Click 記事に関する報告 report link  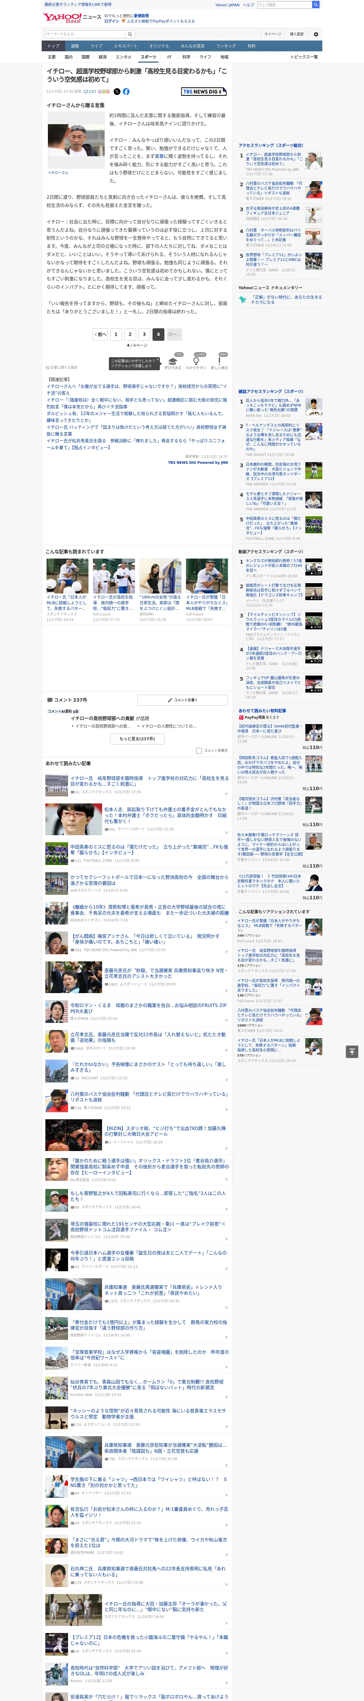point(62,367)
